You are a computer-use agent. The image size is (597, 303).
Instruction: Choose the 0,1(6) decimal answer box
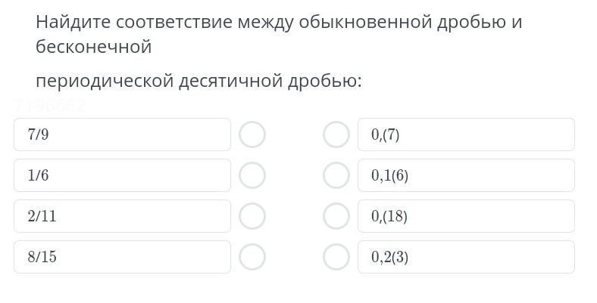click(x=466, y=176)
